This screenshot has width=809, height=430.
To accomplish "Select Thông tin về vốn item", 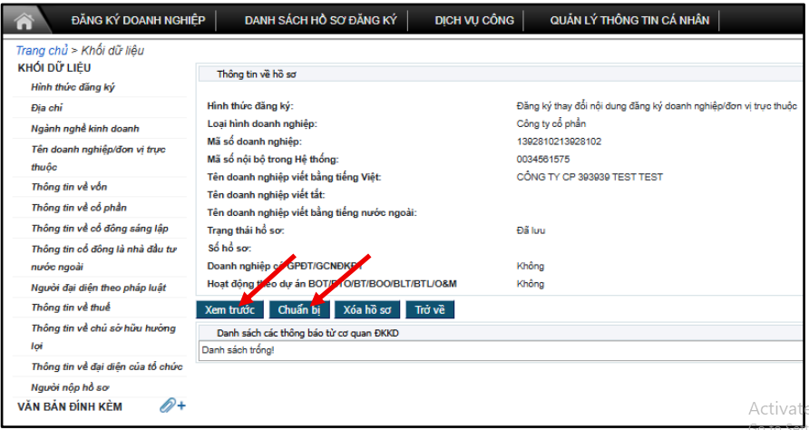I will pyautogui.click(x=69, y=187).
